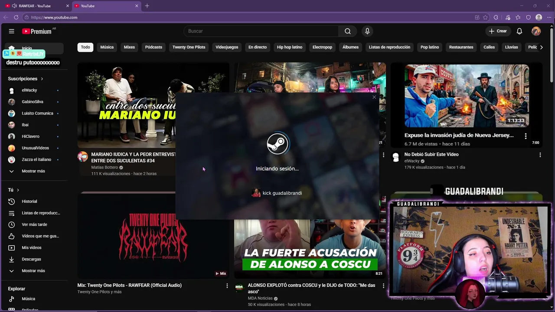Open more options for the ALONSO vs COSCU video

tap(383, 286)
